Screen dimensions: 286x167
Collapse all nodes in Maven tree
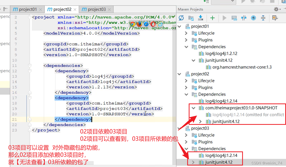(x=263, y=18)
